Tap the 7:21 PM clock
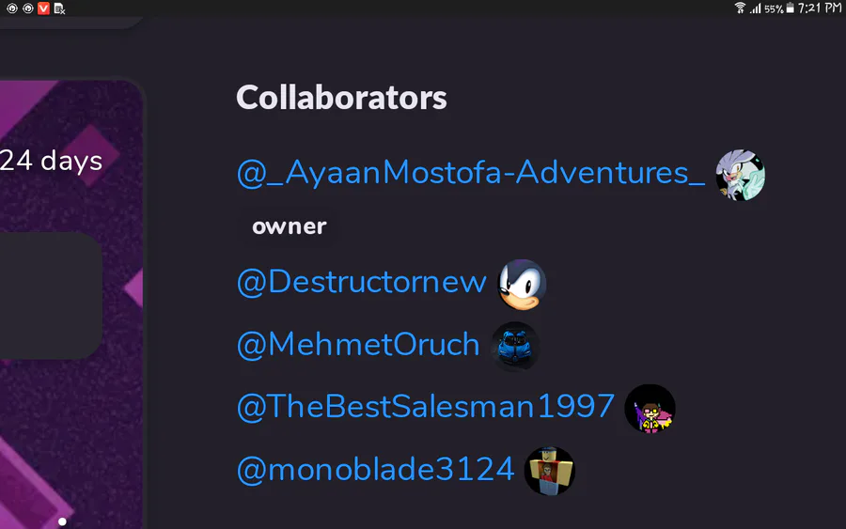The height and width of the screenshot is (529, 846). [820, 8]
